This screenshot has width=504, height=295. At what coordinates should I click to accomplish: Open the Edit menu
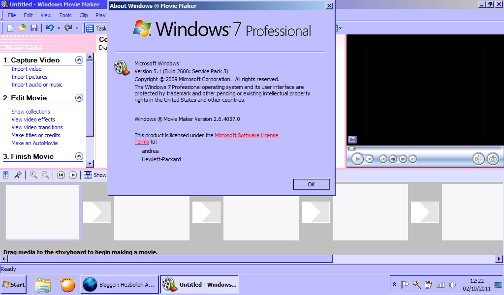tap(28, 15)
